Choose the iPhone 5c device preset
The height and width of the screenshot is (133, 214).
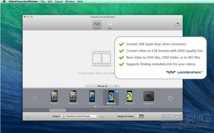[x=130, y=97]
